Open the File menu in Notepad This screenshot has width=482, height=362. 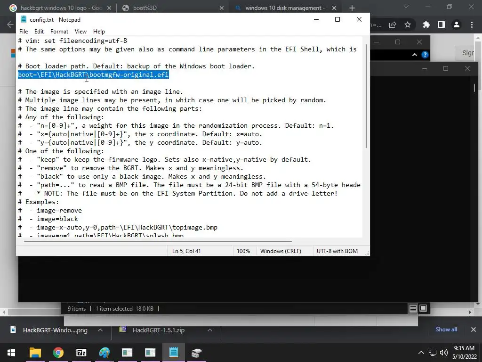[x=24, y=32]
